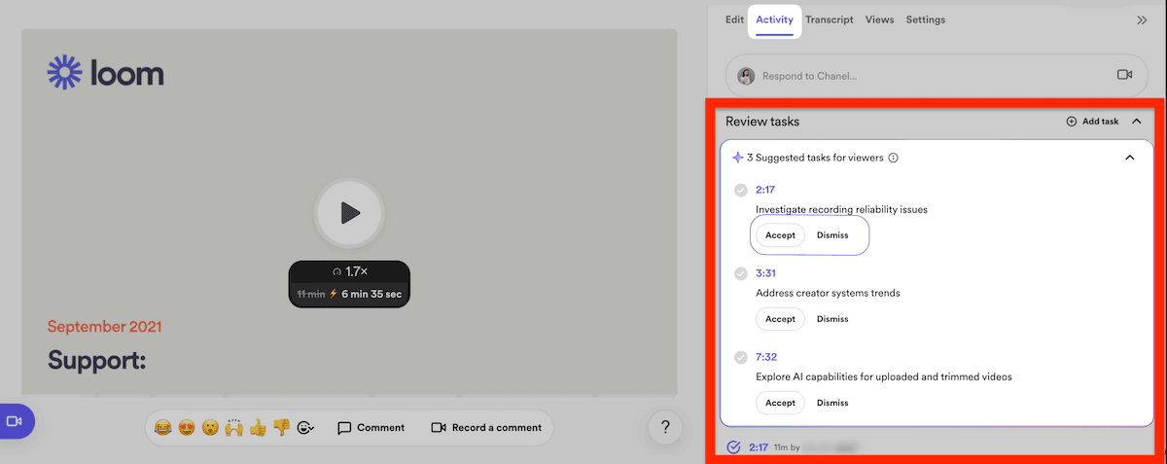Switch to the Transcript tab

coord(830,19)
